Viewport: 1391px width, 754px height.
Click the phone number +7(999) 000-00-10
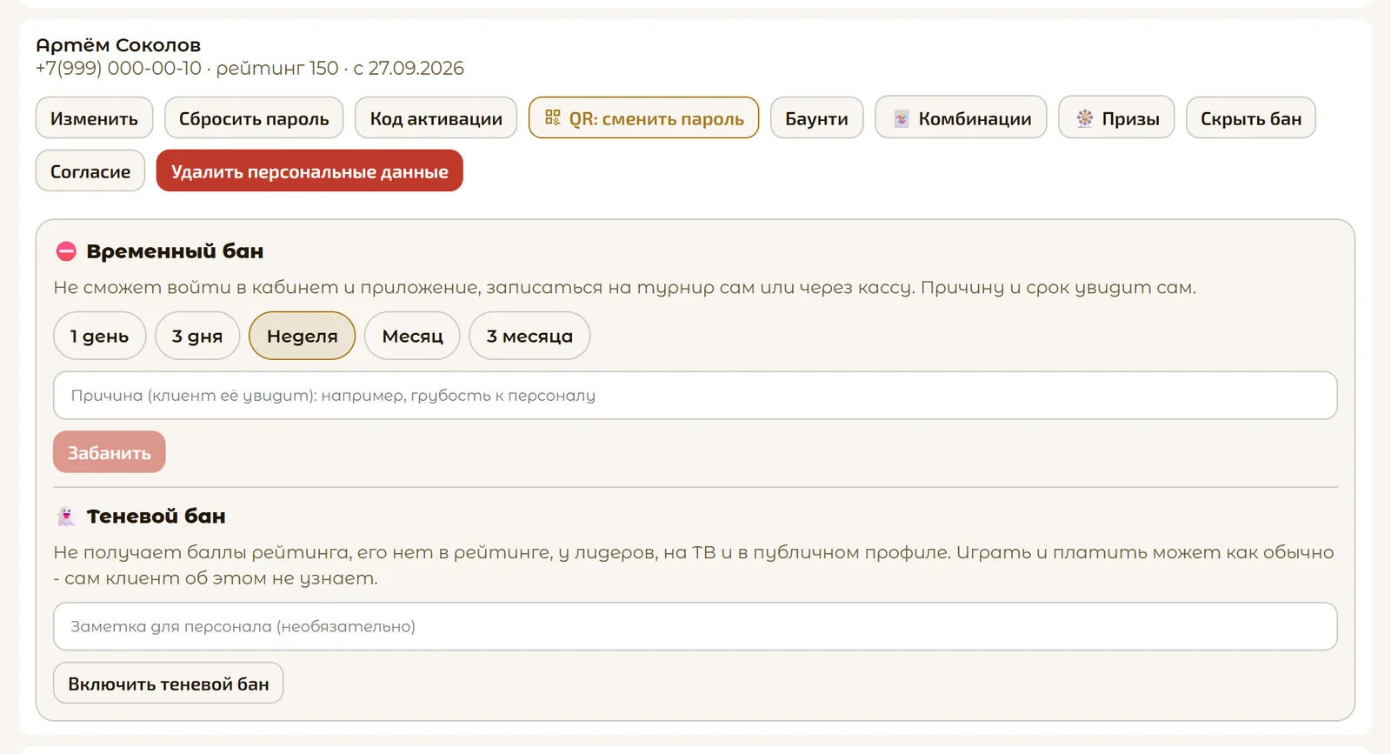(x=118, y=68)
